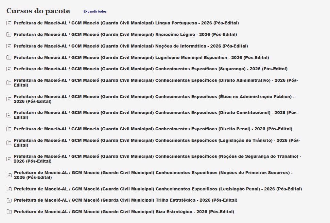Expand Noções de Segurança do Trabalho folder icon
330x223 pixels.
[9, 159]
